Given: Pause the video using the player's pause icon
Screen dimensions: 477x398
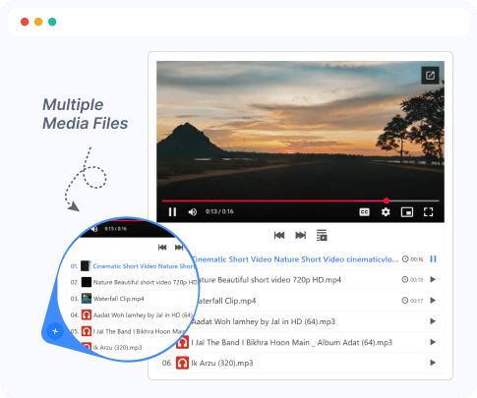Looking at the screenshot, I should [x=172, y=212].
